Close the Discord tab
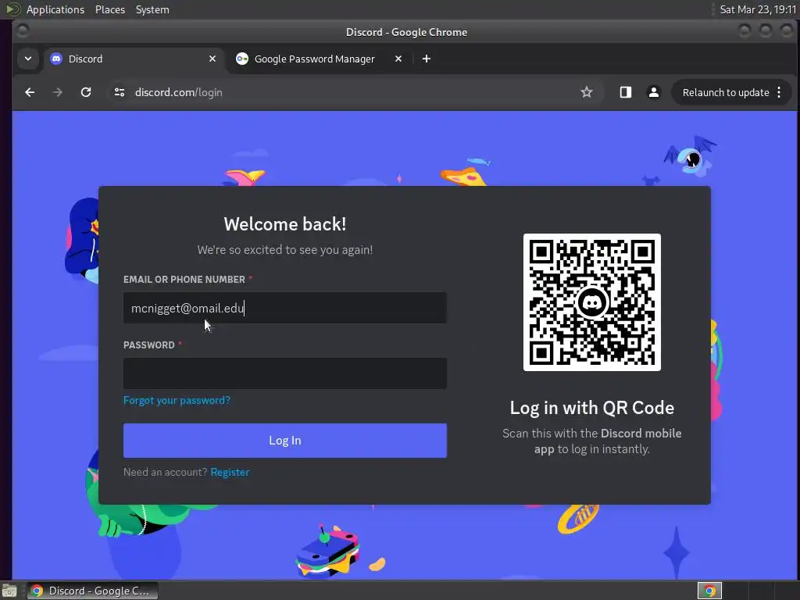This screenshot has width=800, height=600. tap(212, 59)
